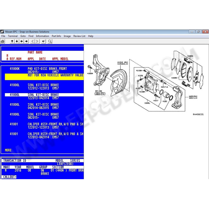
Task: Click the NOT FOR NEW VEHICLE WARRANTY note
Action: click(44, 77)
